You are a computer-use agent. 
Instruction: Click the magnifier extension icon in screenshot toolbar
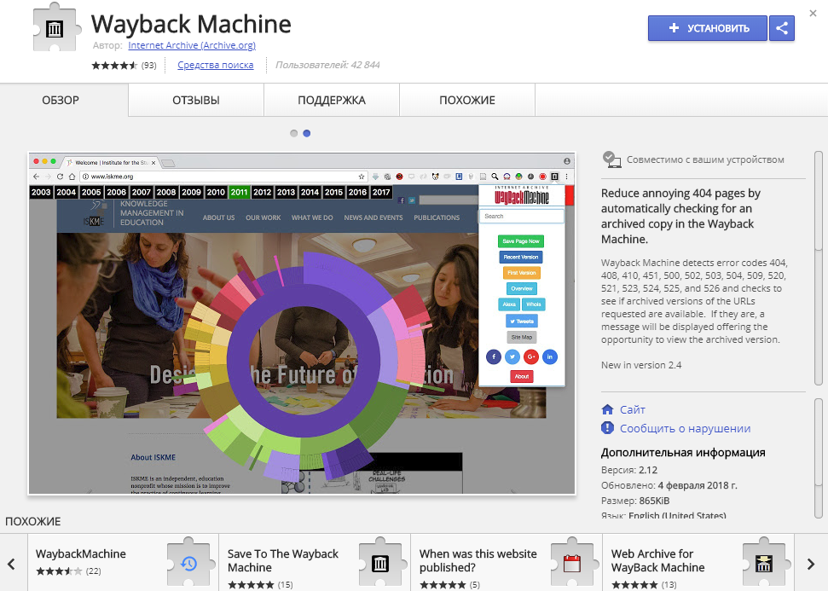pyautogui.click(x=495, y=177)
